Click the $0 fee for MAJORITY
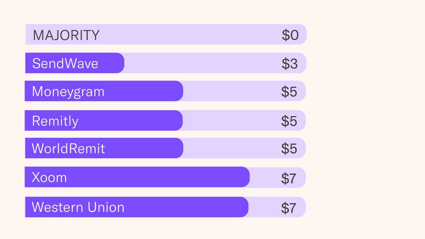 point(290,35)
